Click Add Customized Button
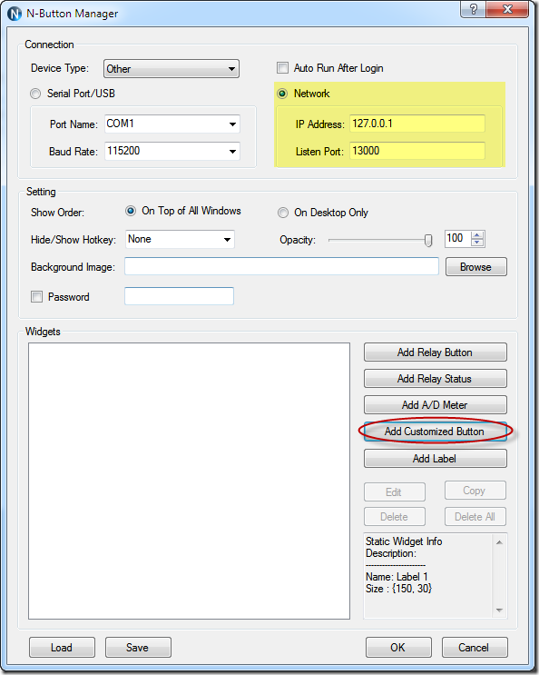 pos(435,432)
